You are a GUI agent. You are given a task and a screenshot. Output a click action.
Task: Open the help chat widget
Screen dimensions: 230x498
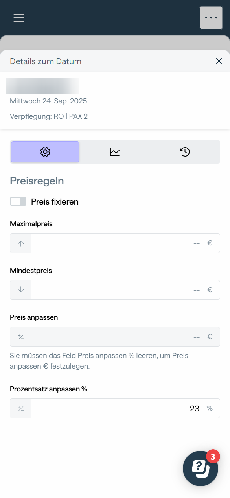pos(201,468)
